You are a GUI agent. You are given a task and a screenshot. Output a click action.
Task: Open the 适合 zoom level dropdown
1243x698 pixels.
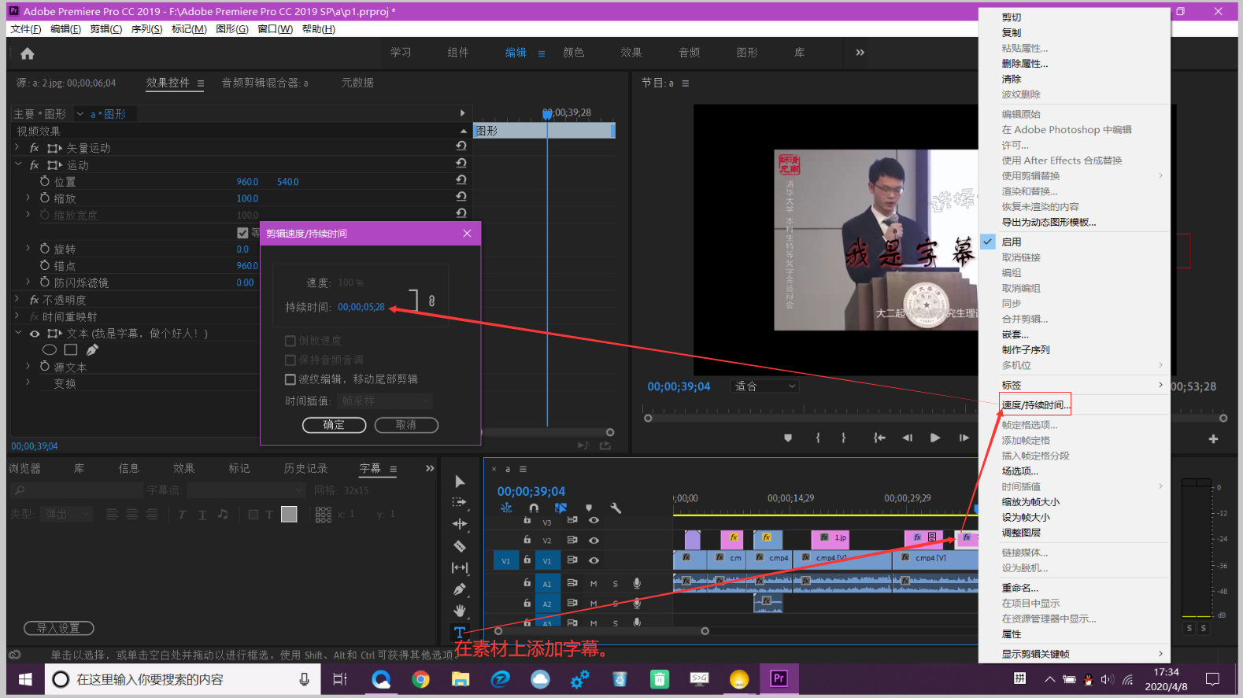tap(765, 386)
